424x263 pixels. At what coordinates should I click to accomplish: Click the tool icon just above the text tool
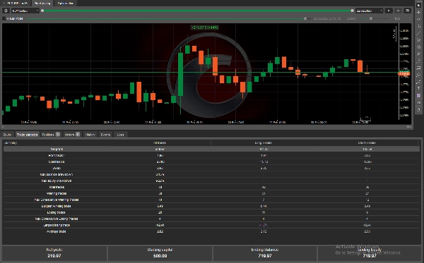(418, 82)
